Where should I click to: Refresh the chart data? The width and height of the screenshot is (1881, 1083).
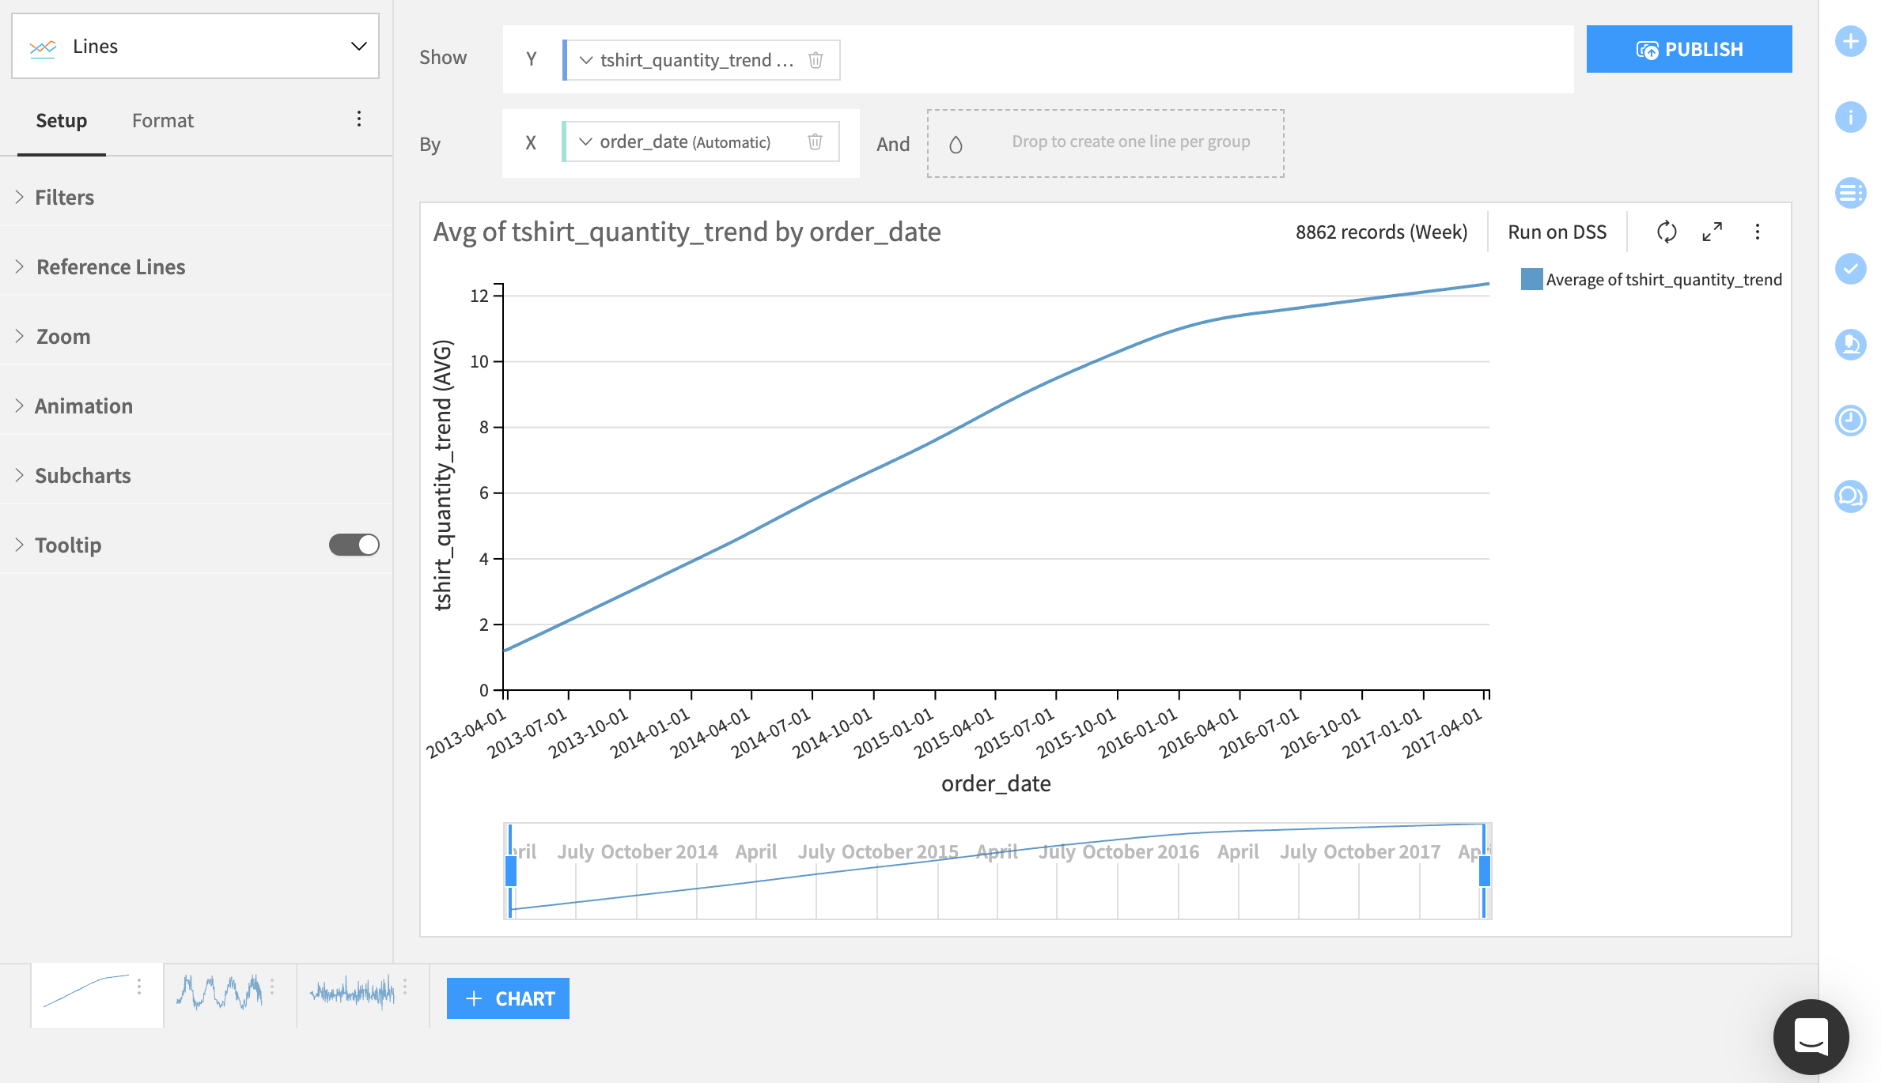click(1666, 232)
